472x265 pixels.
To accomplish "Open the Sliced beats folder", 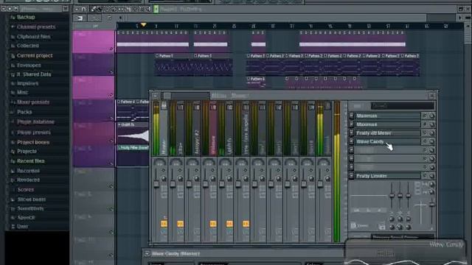I will (x=31, y=199).
